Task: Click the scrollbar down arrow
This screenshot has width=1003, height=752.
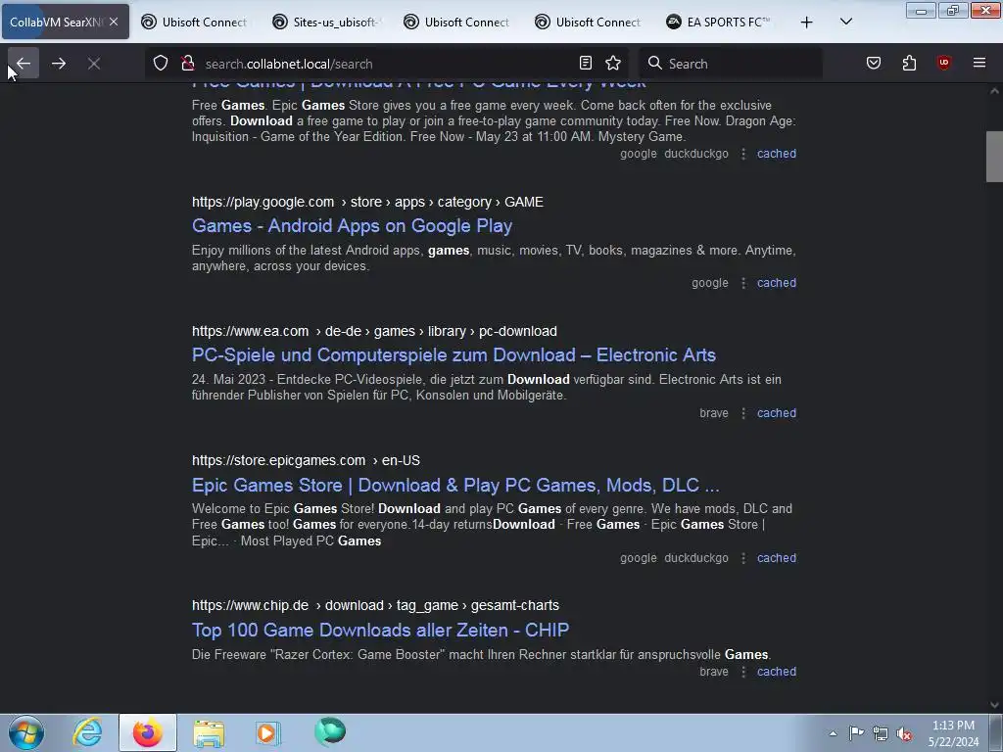Action: click(x=994, y=705)
